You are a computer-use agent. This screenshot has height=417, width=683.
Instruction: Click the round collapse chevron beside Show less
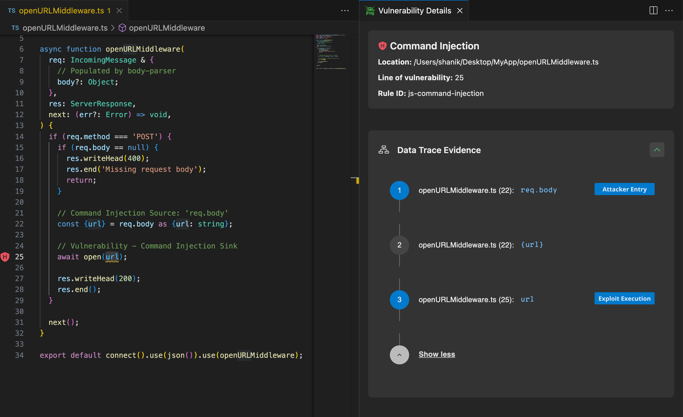[x=399, y=355]
